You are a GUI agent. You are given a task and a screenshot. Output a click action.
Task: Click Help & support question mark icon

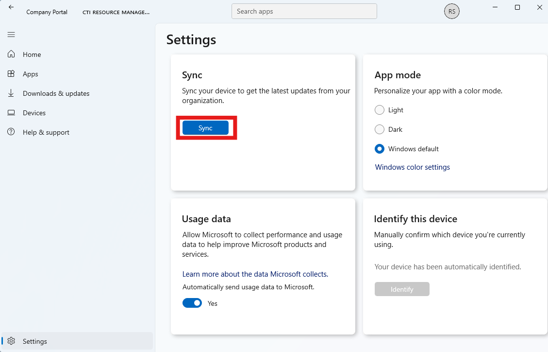(x=11, y=132)
